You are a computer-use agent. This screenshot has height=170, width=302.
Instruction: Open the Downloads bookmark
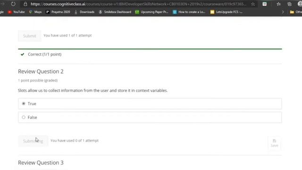(84, 12)
